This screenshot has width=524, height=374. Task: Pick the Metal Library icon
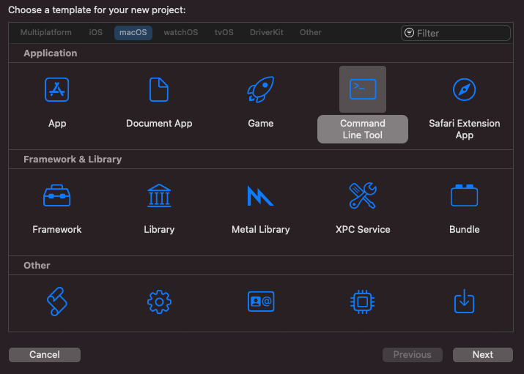(260, 196)
